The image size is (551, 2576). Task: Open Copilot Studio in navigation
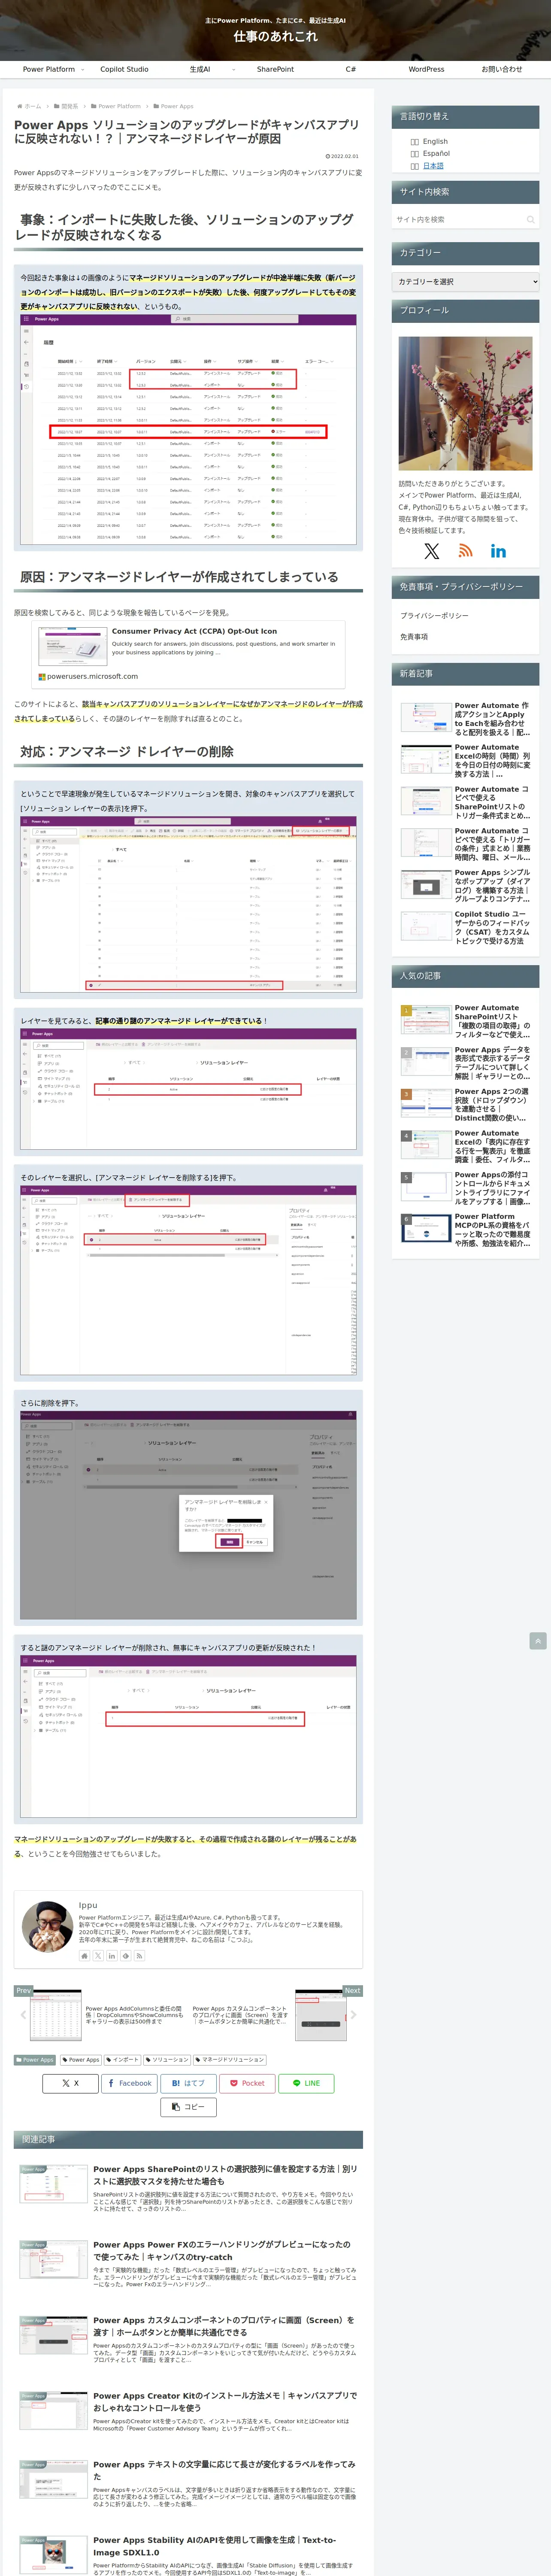[124, 69]
